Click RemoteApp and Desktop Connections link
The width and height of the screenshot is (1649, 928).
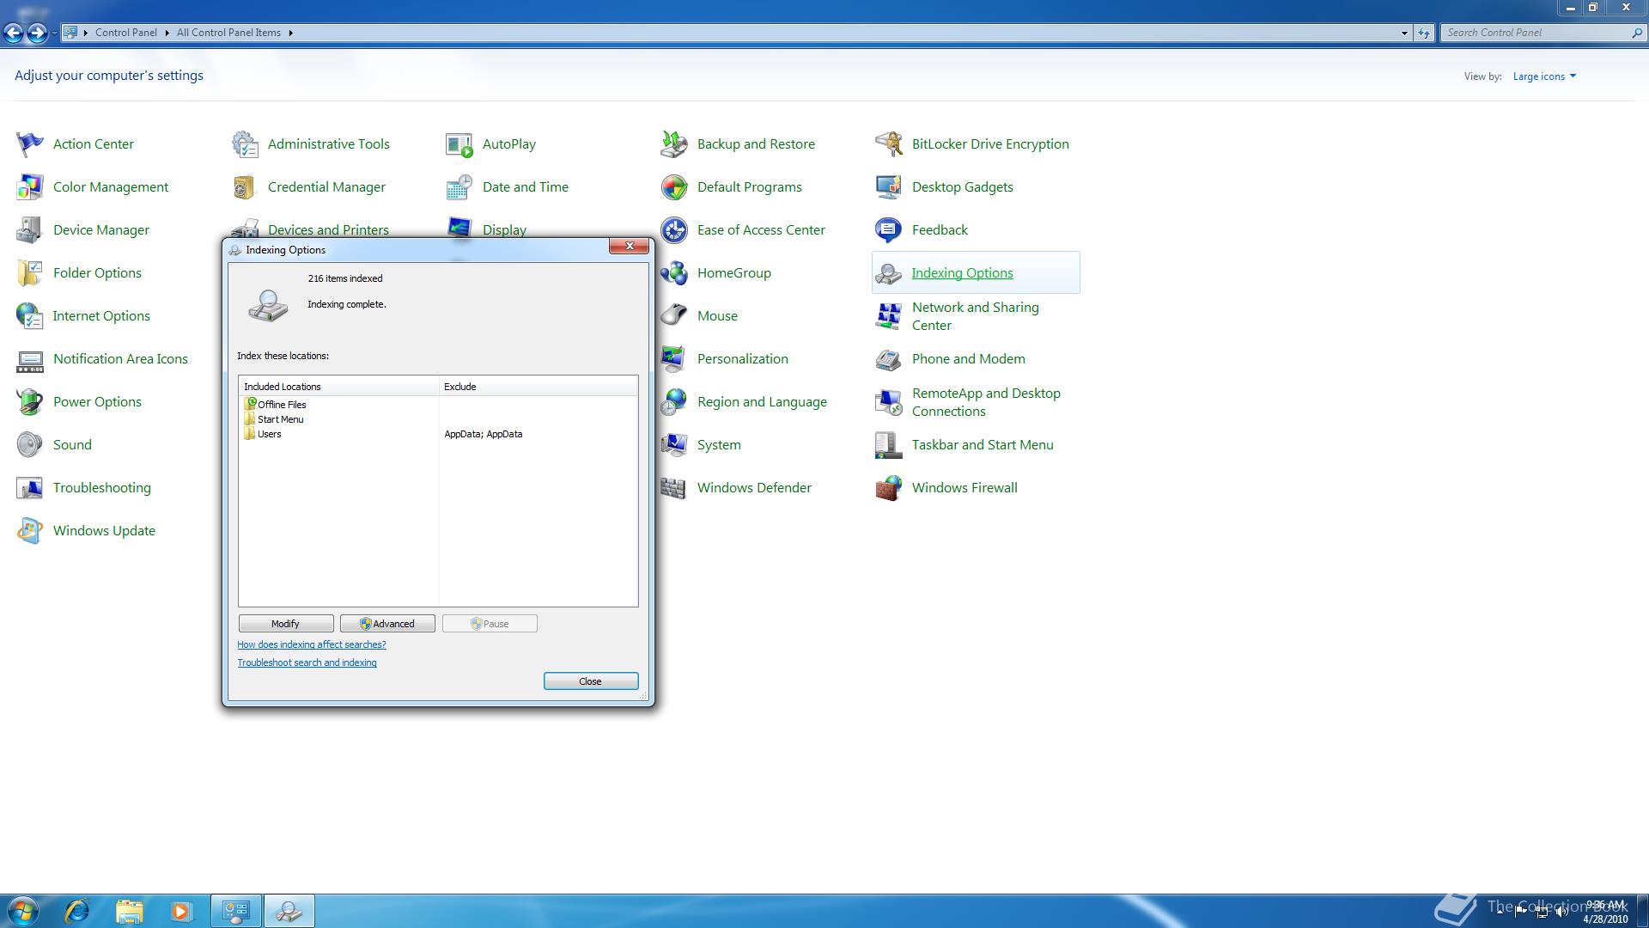tap(986, 402)
